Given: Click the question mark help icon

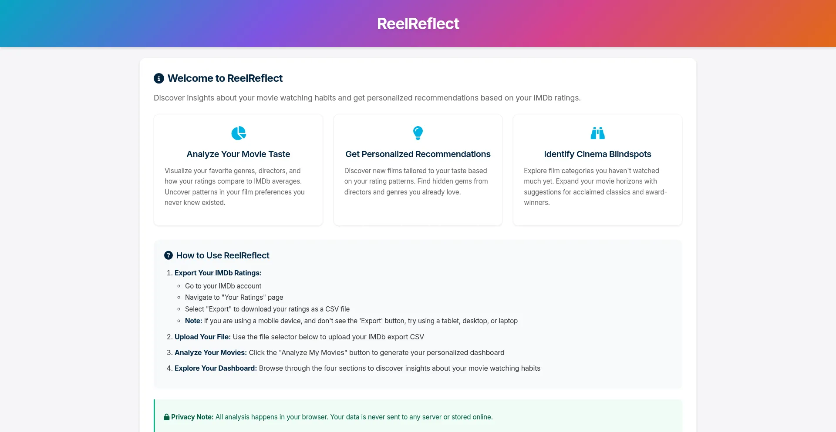Looking at the screenshot, I should click(x=169, y=255).
